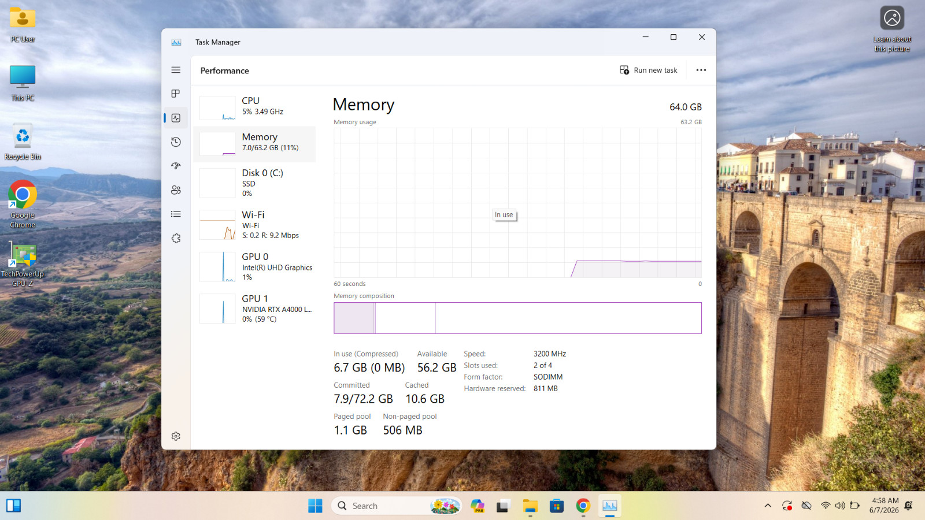Open Task Manager hamburger navigation menu

click(x=176, y=70)
